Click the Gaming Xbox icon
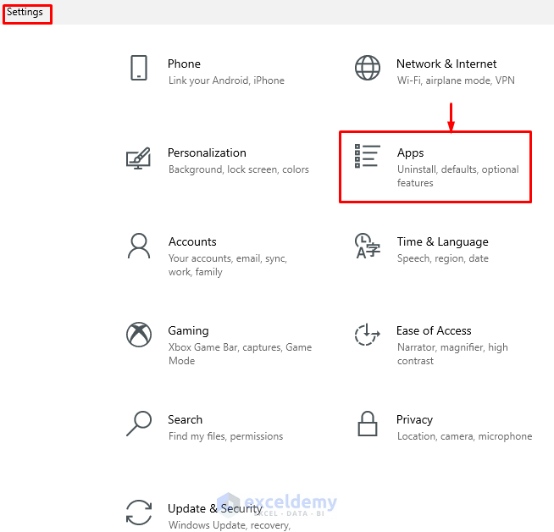Screen dimensions: 554x532 pyautogui.click(x=138, y=335)
